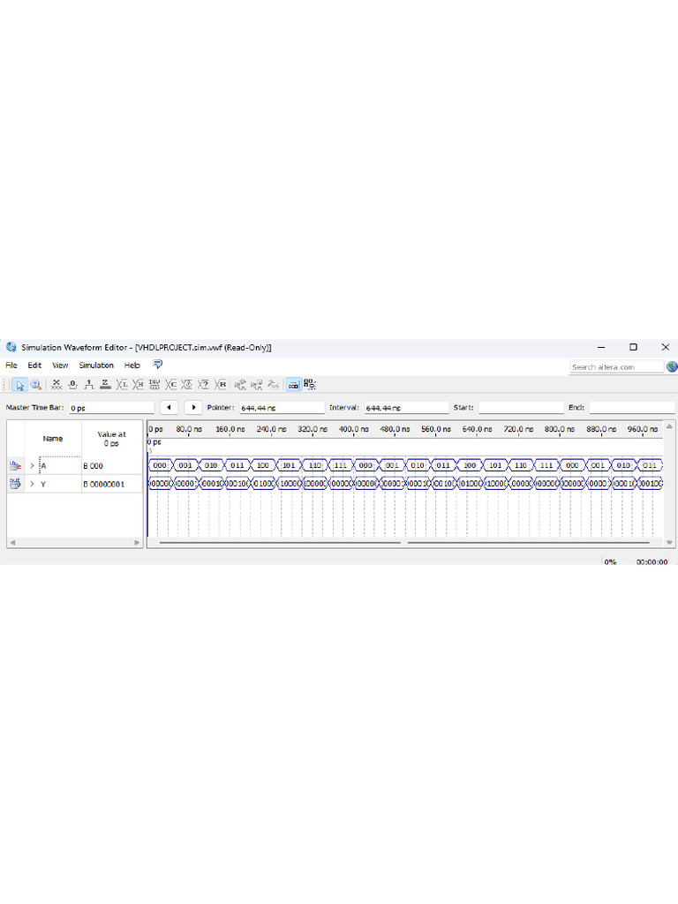Apply Forcing Unknown (X) value
The height and width of the screenshot is (904, 678).
[56, 385]
